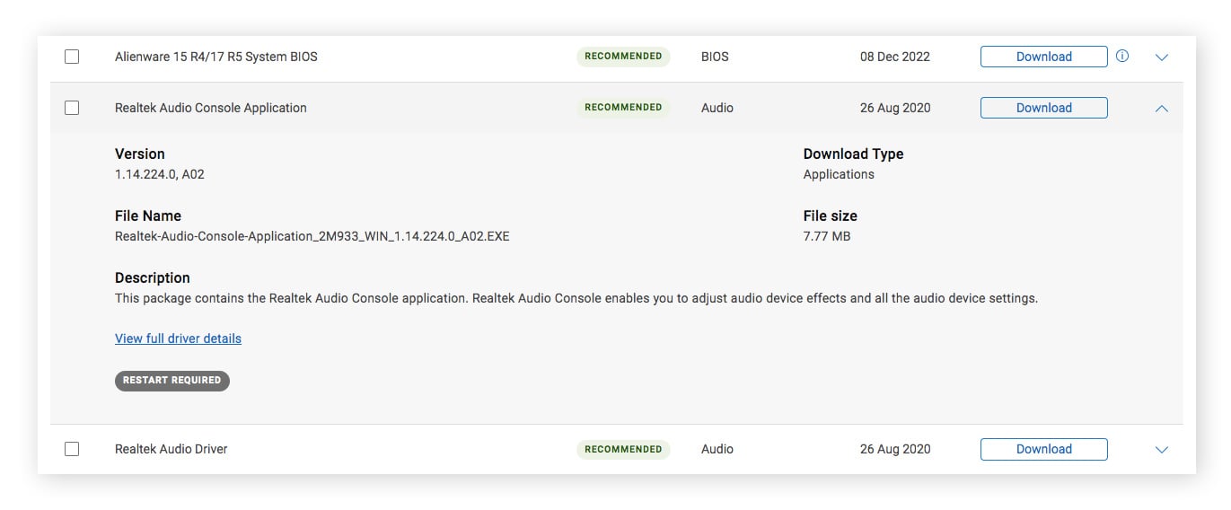This screenshot has height=510, width=1231.
Task: Check the Realtek Audio Driver box
Action: [x=72, y=449]
